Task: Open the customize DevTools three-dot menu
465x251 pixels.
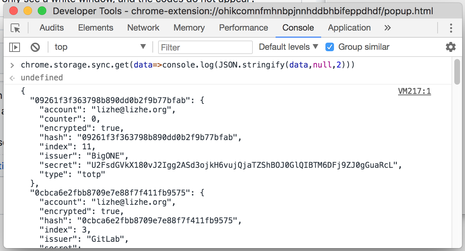Action: (x=451, y=28)
